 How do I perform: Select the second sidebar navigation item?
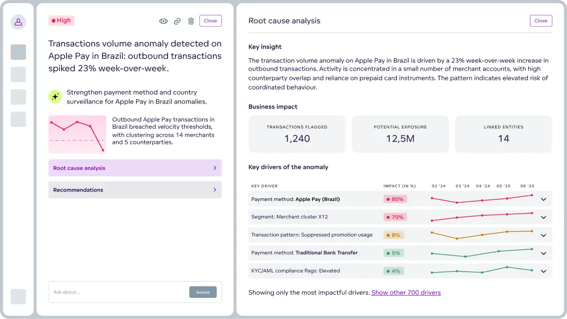click(18, 74)
